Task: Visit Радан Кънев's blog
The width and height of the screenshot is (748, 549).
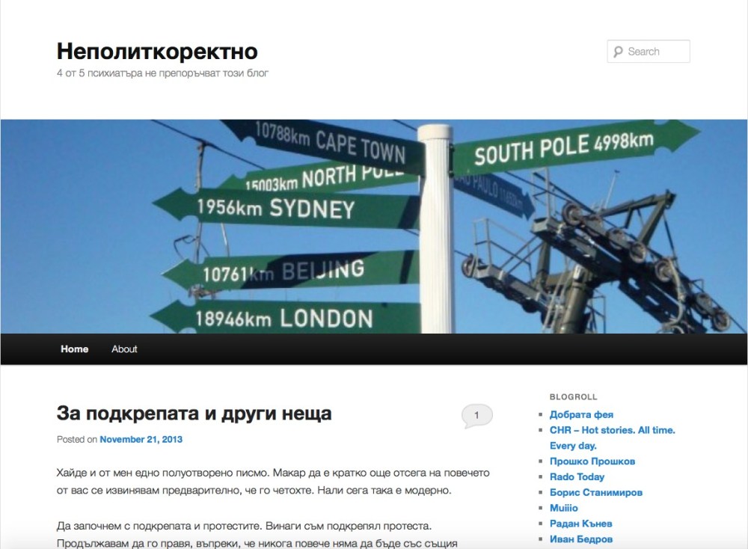Action: click(582, 524)
